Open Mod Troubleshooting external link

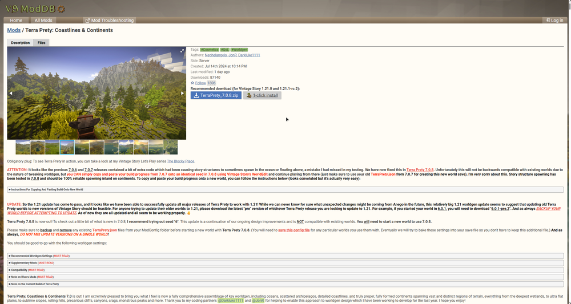pyautogui.click(x=110, y=21)
